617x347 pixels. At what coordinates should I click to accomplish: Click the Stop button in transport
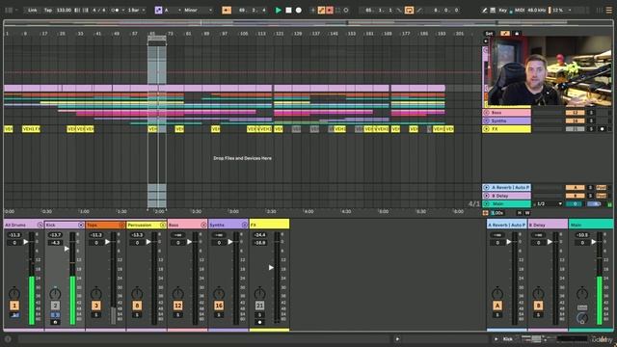pyautogui.click(x=288, y=11)
